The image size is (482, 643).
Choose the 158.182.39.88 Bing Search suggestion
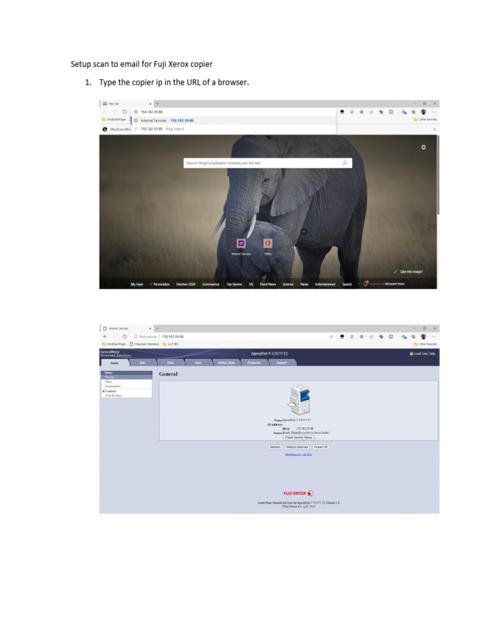click(233, 129)
